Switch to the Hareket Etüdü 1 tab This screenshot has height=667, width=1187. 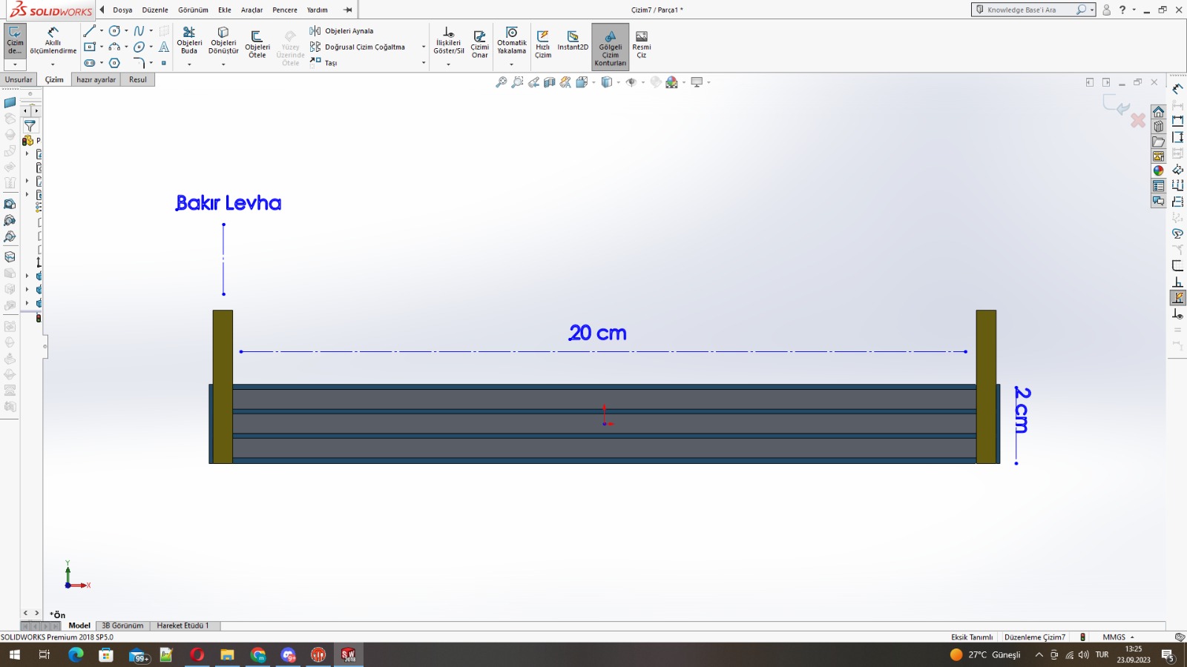(x=183, y=626)
